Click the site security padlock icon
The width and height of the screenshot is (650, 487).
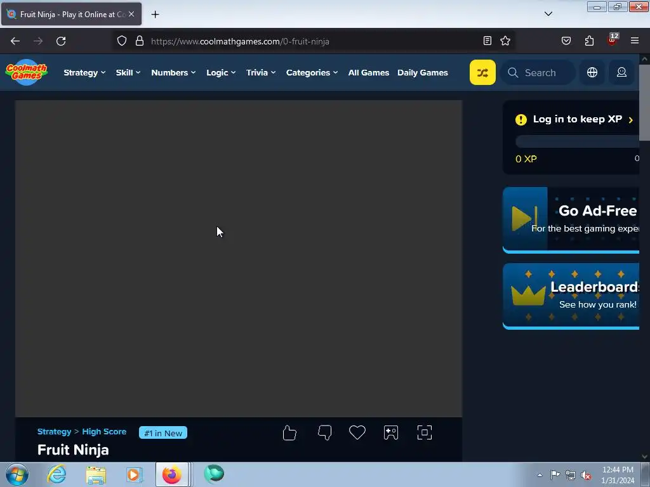point(140,41)
